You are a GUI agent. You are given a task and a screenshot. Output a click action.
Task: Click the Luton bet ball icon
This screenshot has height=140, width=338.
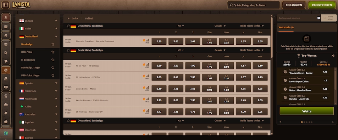coord(285,80)
